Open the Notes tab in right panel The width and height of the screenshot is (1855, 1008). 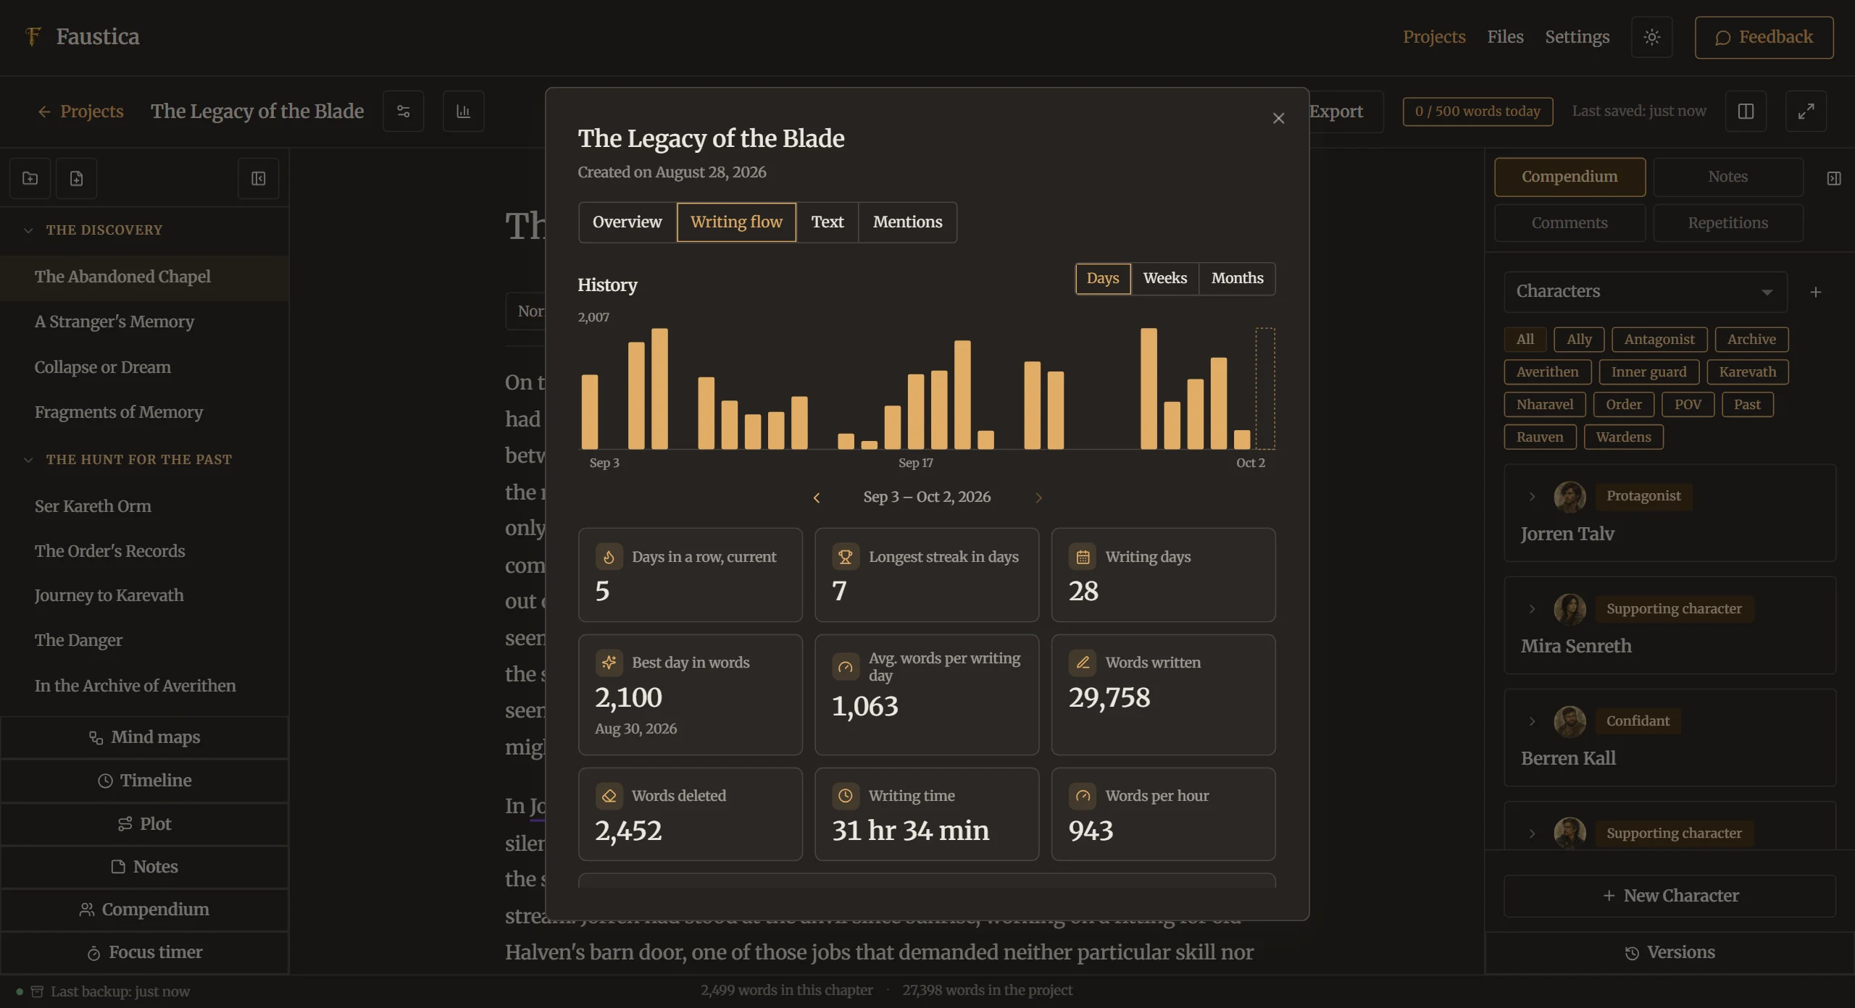1727,177
